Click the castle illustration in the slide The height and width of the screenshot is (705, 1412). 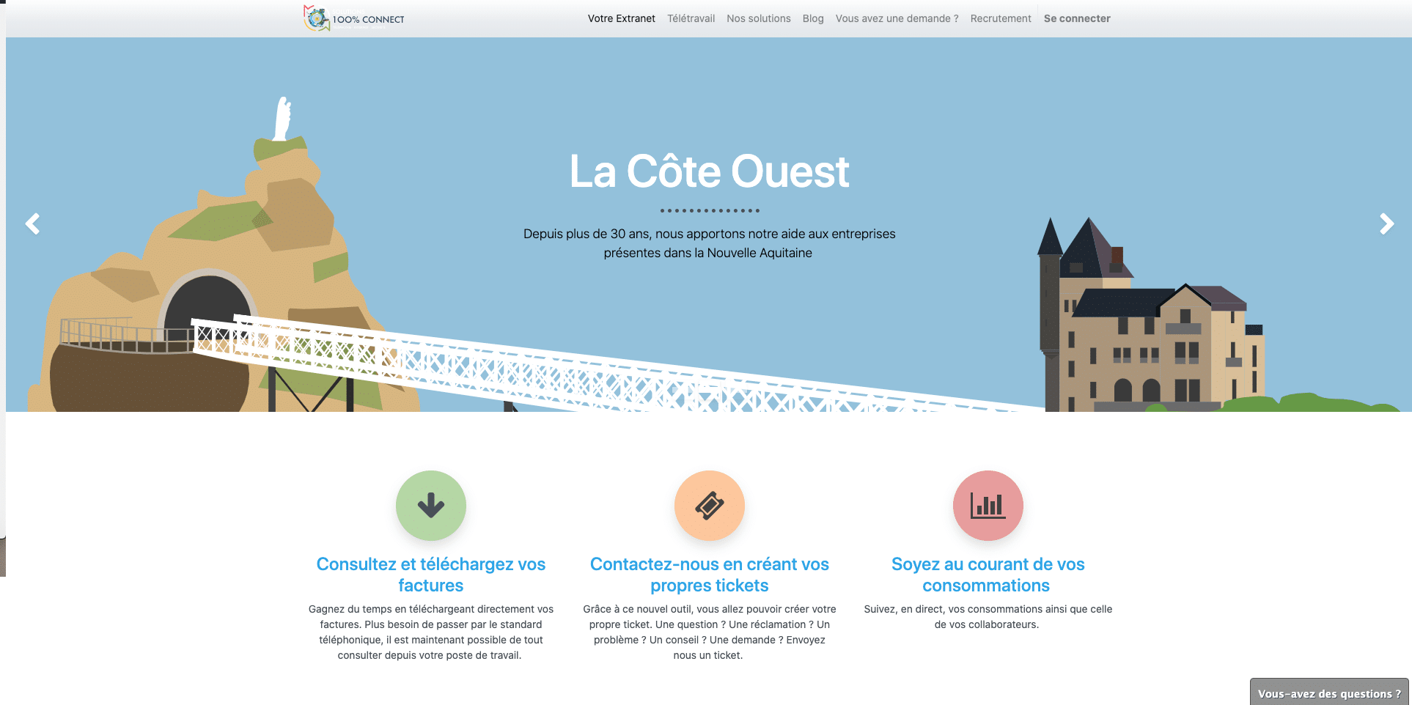coord(1151,315)
